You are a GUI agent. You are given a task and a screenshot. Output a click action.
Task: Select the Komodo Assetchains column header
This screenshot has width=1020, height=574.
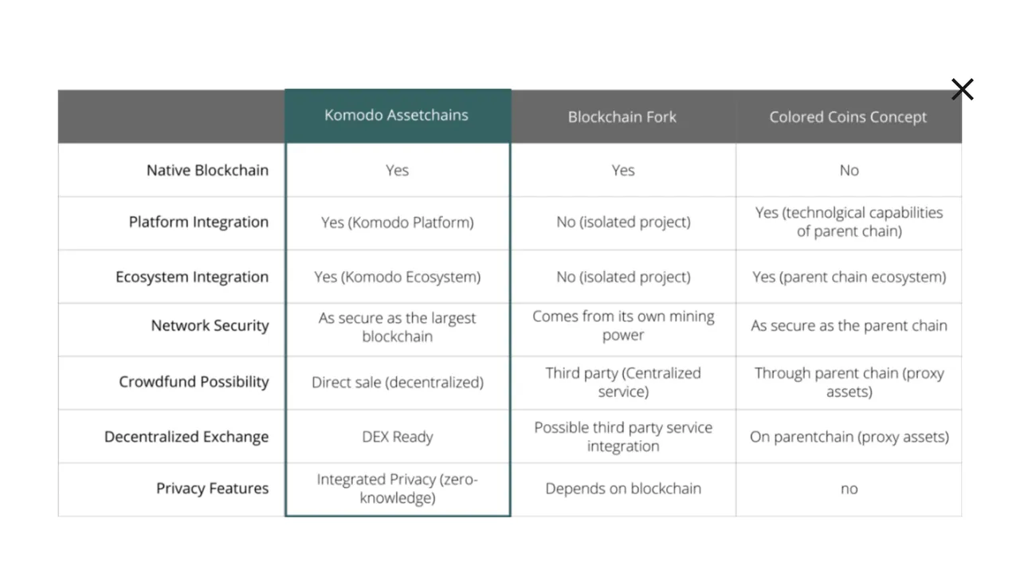pos(397,116)
